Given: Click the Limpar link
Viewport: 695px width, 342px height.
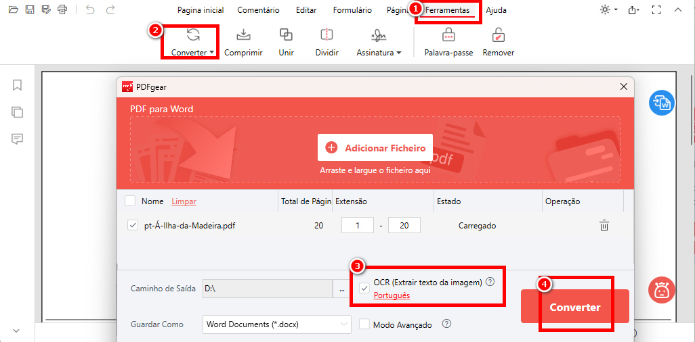Looking at the screenshot, I should (184, 201).
